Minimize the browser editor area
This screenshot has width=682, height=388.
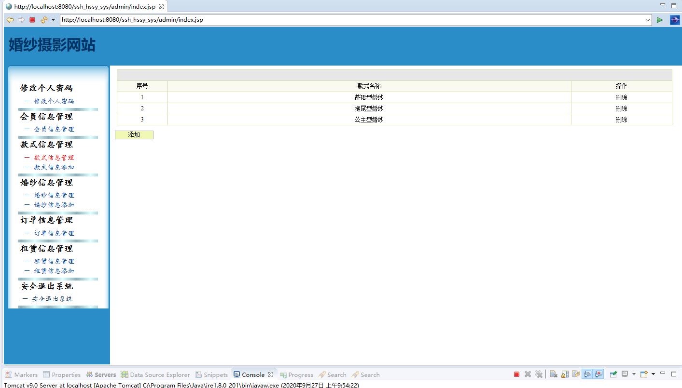tap(663, 5)
